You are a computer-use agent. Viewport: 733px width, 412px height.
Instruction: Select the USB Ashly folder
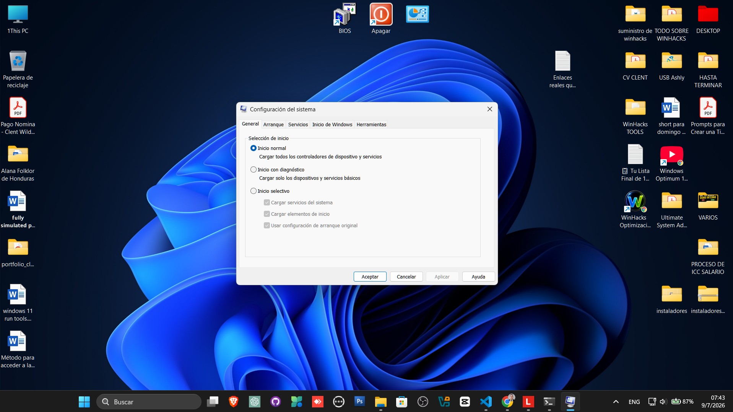(671, 66)
